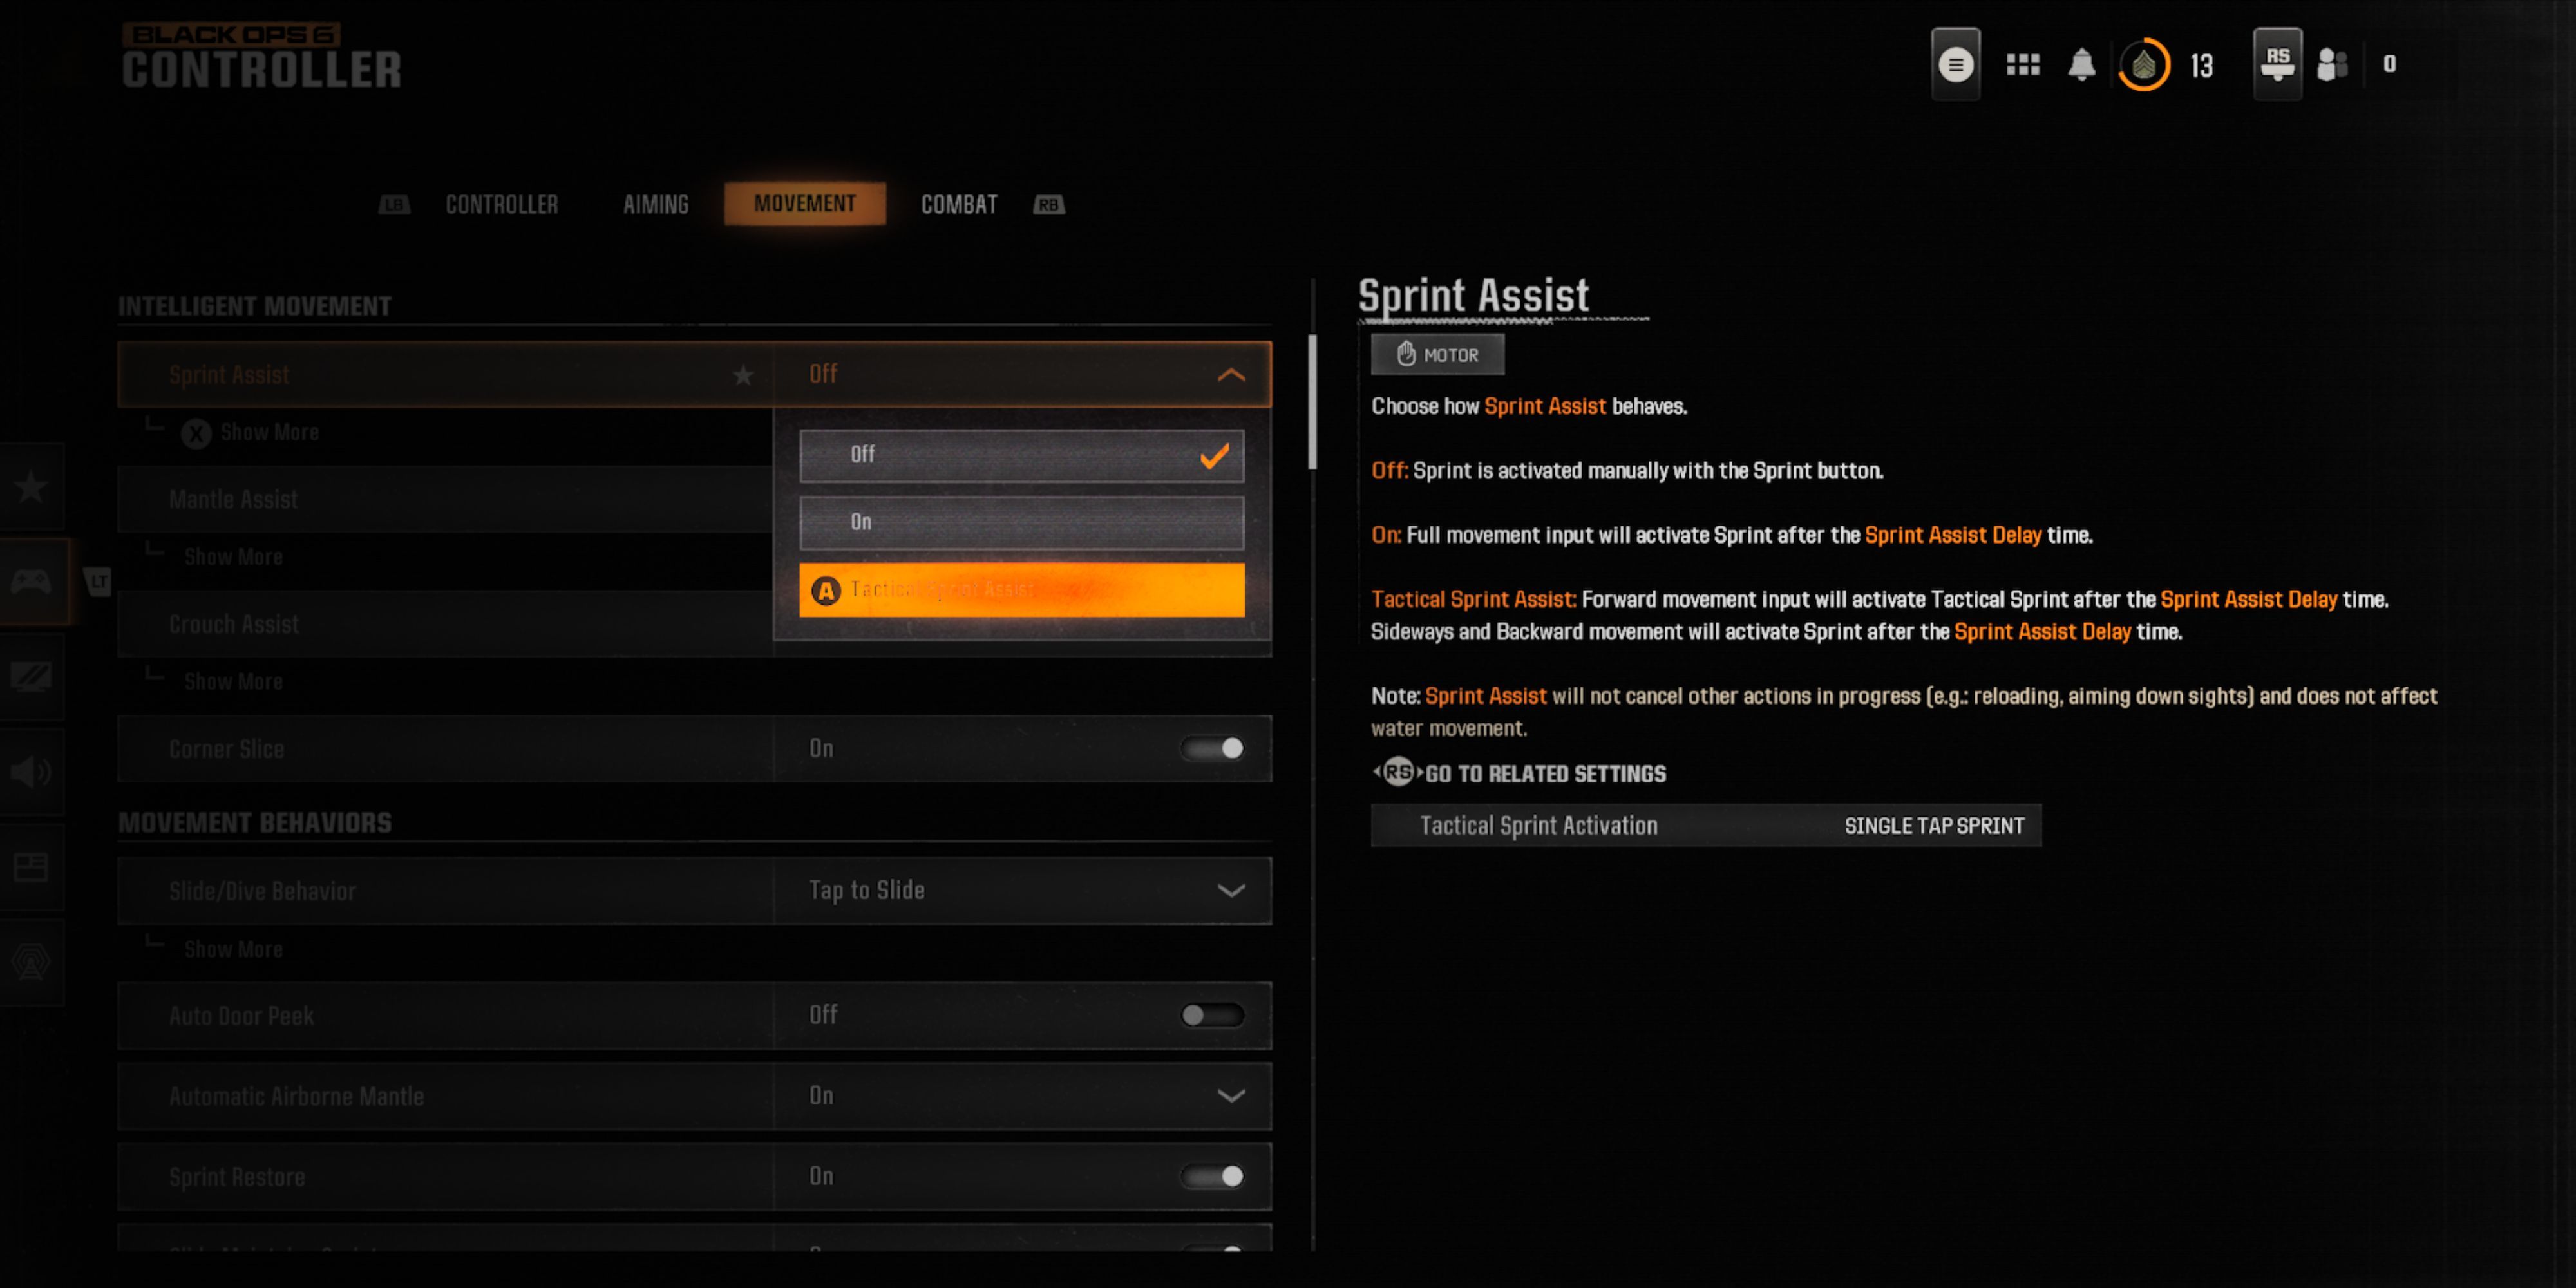
Task: Click the LB bumper icon
Action: 394,205
